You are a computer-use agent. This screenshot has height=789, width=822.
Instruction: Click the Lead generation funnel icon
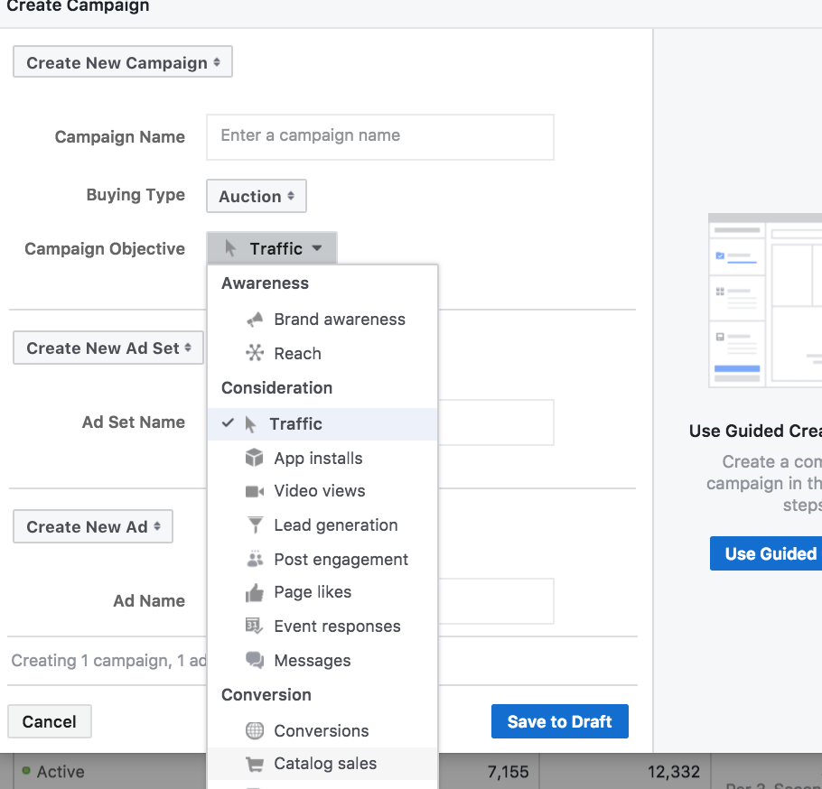[x=255, y=525]
